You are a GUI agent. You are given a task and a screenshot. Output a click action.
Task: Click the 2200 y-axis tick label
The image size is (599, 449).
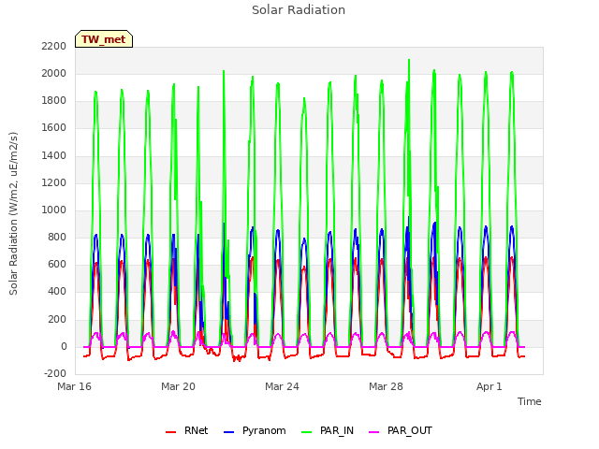54,46
